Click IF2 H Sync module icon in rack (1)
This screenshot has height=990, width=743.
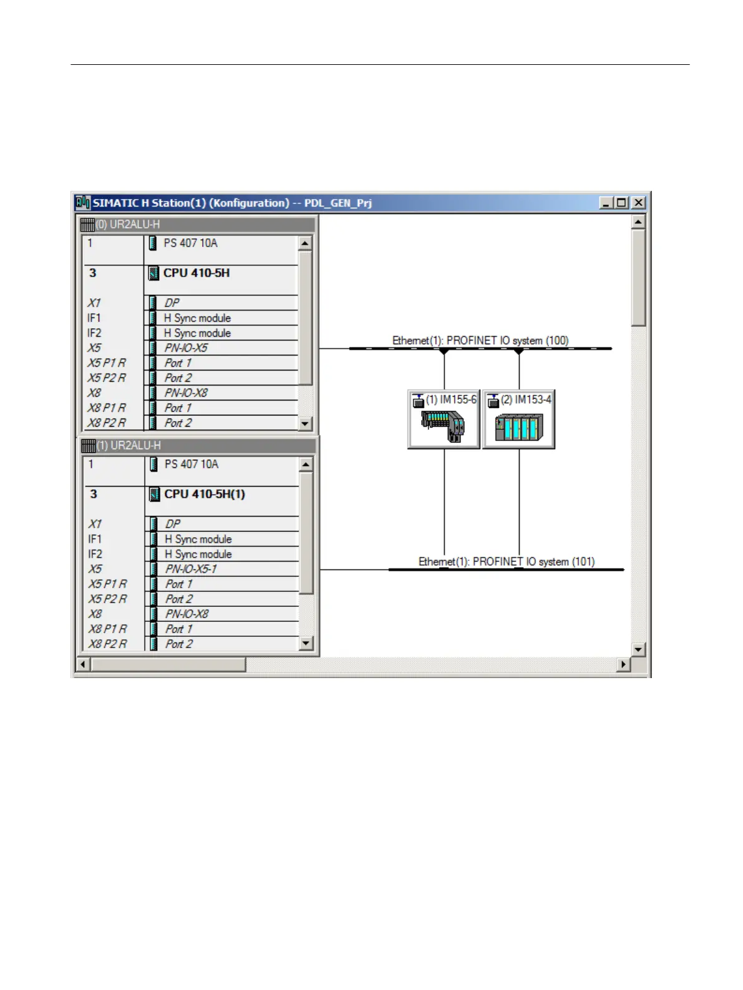pyautogui.click(x=154, y=554)
